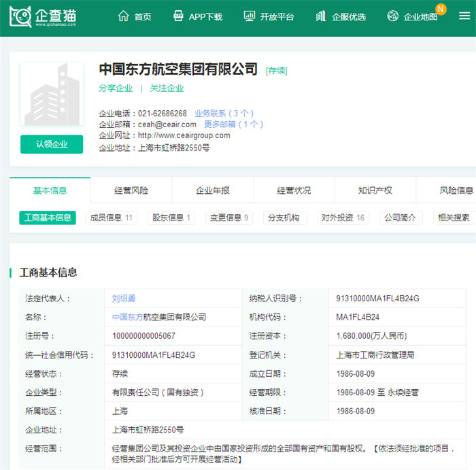Click the main company title heading
Screen dimensions: 476x470
178,69
